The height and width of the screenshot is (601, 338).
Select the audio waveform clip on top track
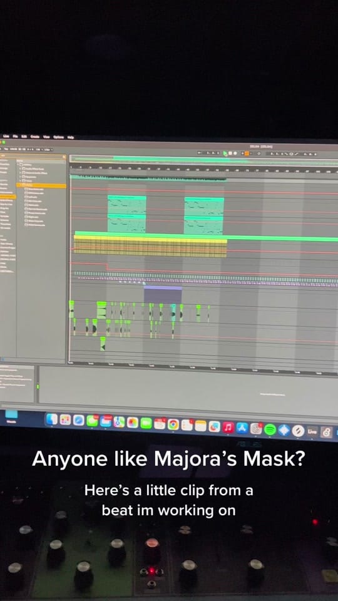pos(148,177)
